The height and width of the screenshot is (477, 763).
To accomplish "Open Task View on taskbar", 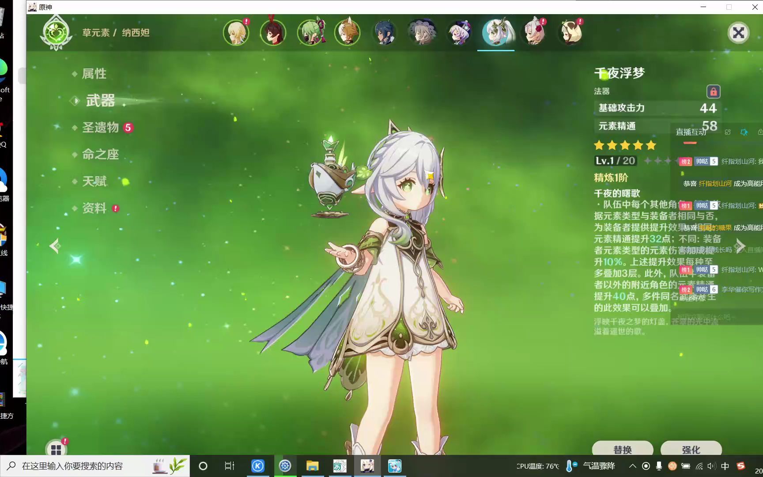I will pos(230,466).
